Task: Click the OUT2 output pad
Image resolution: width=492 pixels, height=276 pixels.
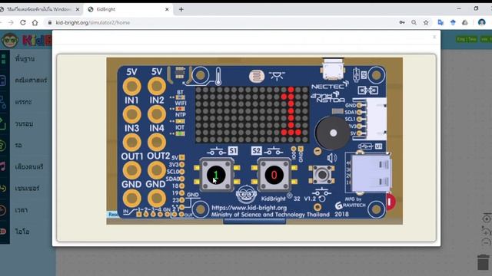Action: (157, 170)
